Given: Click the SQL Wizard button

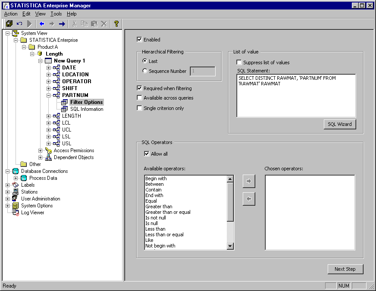Looking at the screenshot, I should point(339,124).
